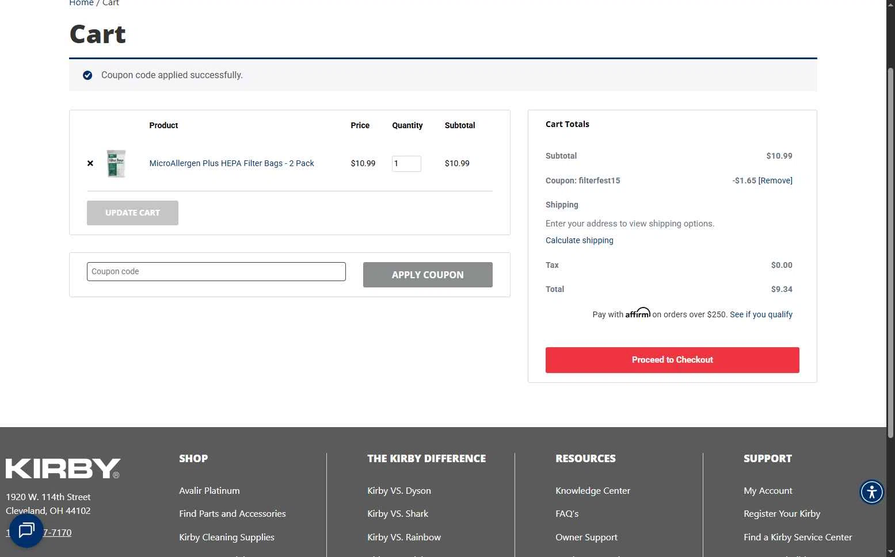Click the -$1.65 coupon discount value
Viewport: 895px width, 557px height.
click(744, 180)
